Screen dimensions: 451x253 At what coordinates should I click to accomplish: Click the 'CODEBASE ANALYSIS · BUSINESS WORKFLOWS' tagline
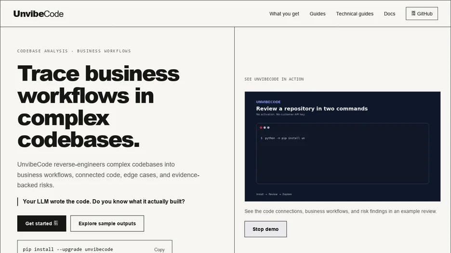tap(74, 51)
